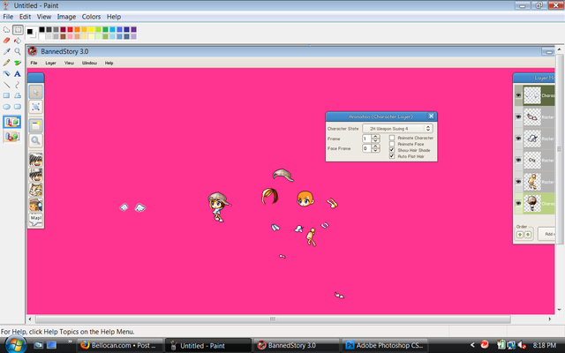Click the BannedStory 3.0 logo icon

[x=33, y=51]
